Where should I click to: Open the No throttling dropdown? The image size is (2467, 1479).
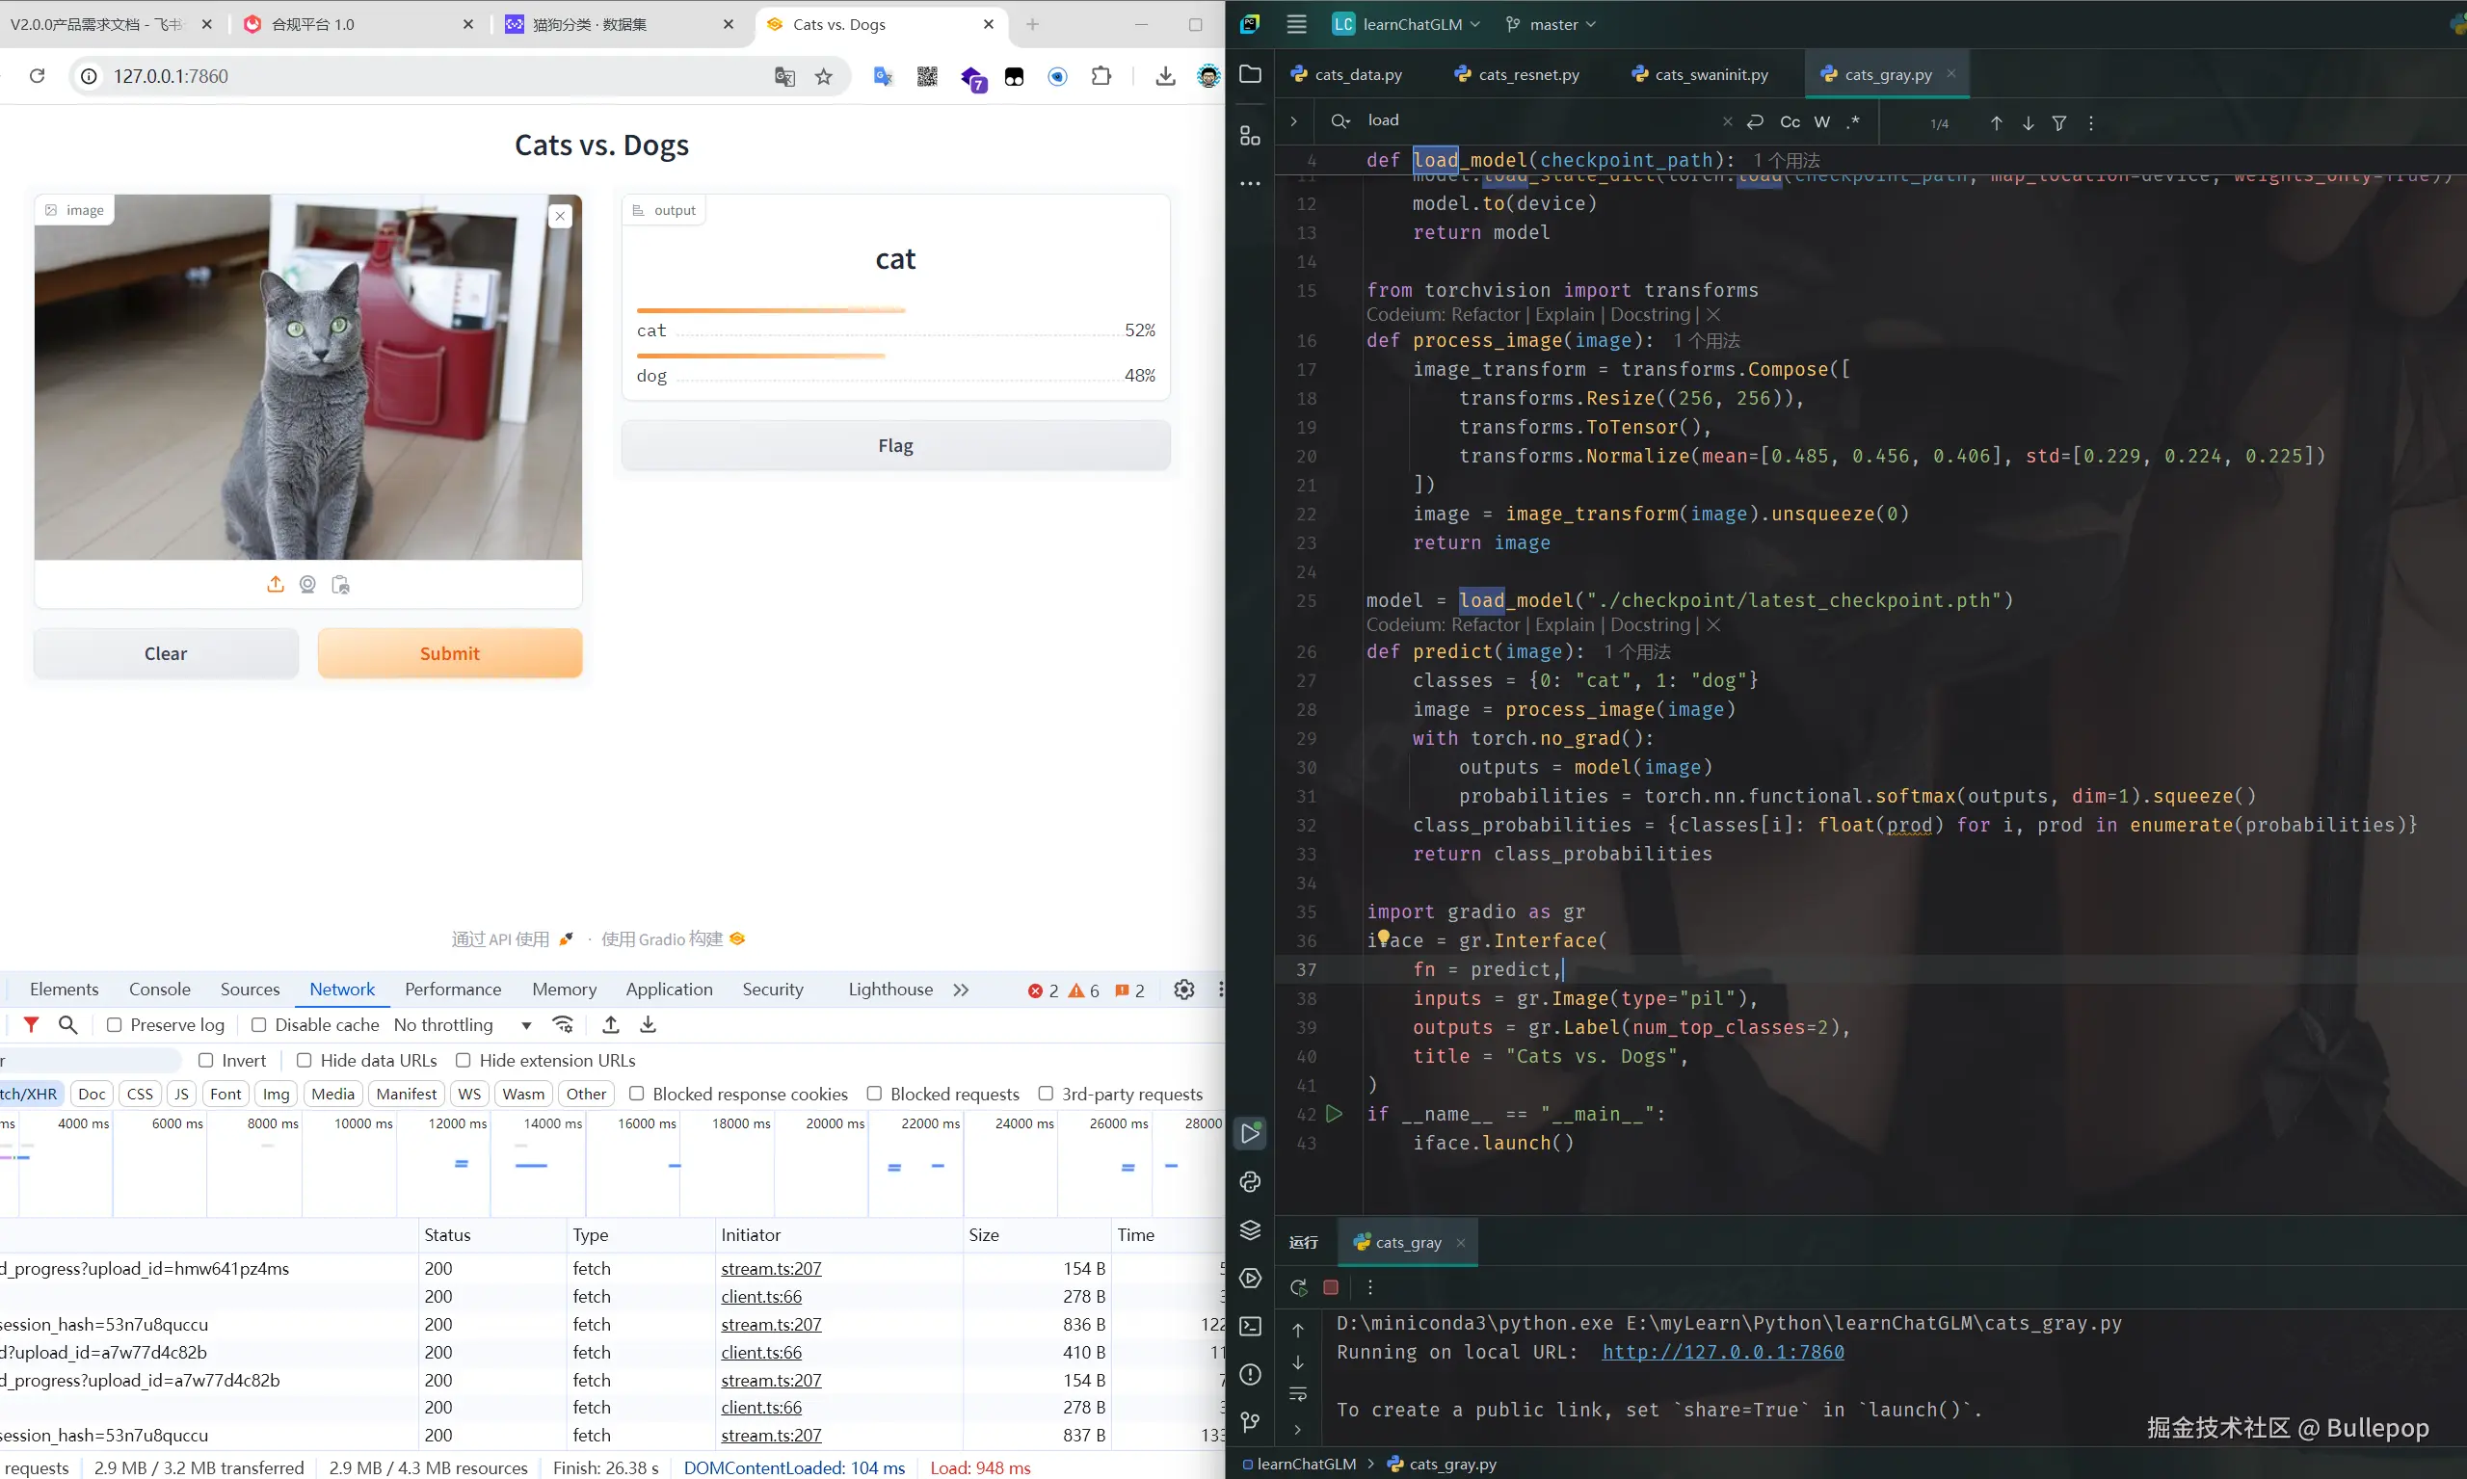462,1024
